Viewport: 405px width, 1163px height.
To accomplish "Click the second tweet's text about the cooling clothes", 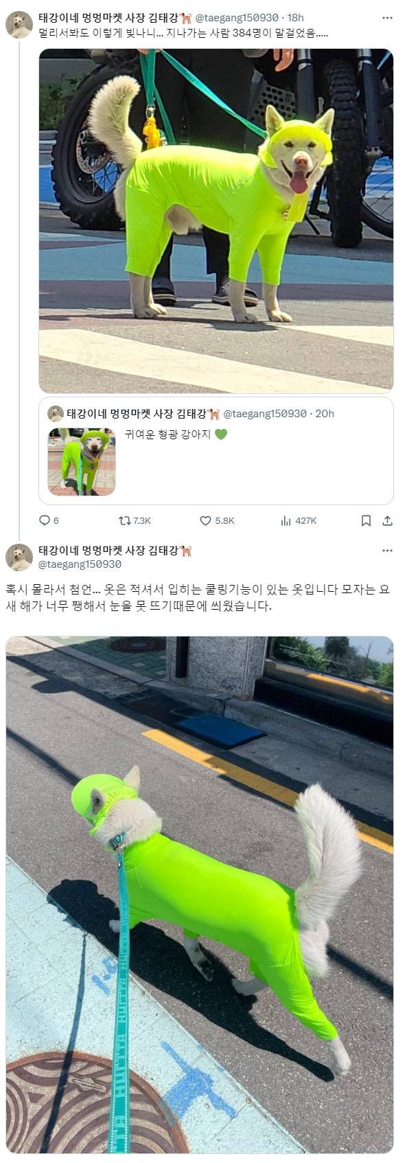I will coord(198,598).
